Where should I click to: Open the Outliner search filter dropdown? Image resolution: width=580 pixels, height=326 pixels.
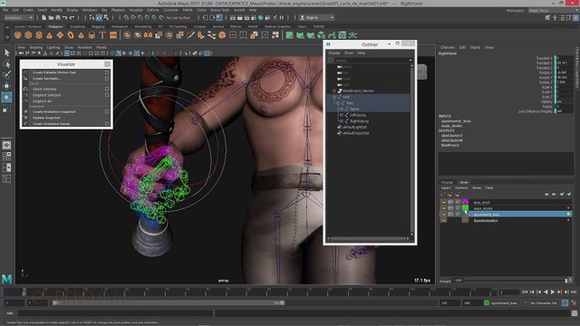tap(410, 61)
